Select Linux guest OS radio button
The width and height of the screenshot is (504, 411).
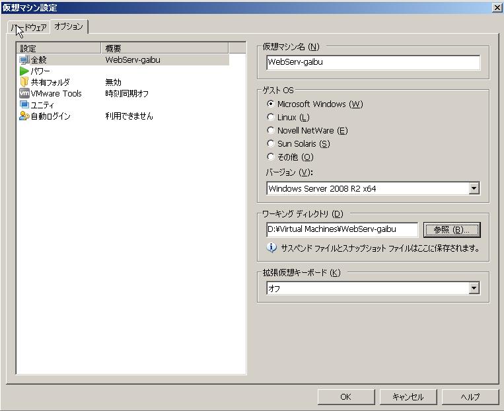(x=271, y=117)
